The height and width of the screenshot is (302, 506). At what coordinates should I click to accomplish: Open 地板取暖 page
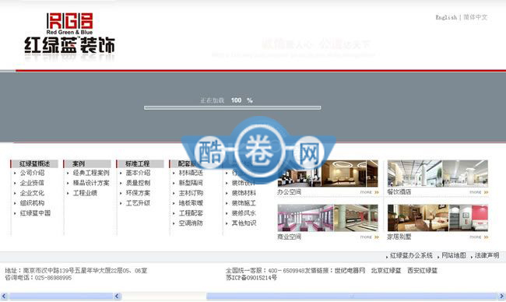tap(191, 203)
